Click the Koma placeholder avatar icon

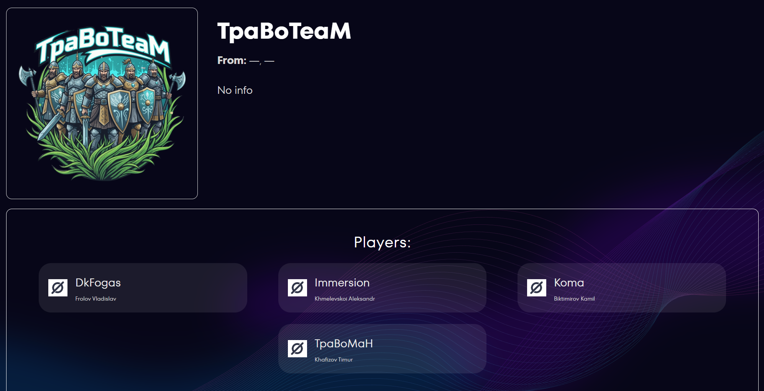coord(536,288)
